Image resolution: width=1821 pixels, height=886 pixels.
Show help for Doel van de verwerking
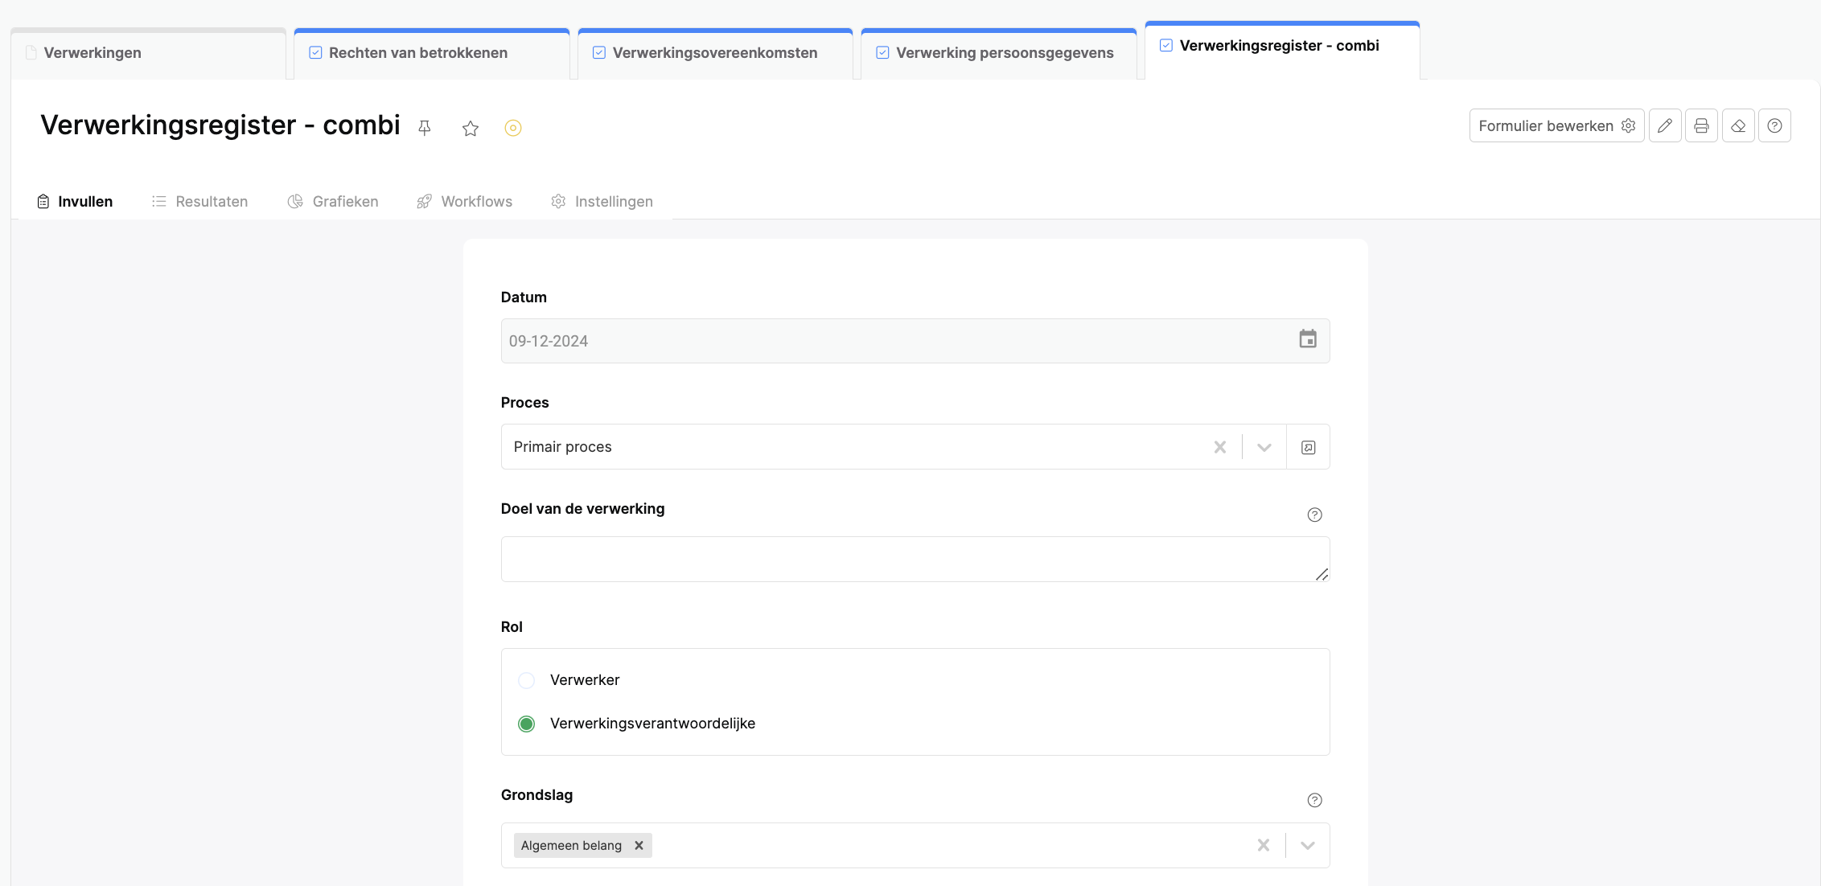(1314, 515)
